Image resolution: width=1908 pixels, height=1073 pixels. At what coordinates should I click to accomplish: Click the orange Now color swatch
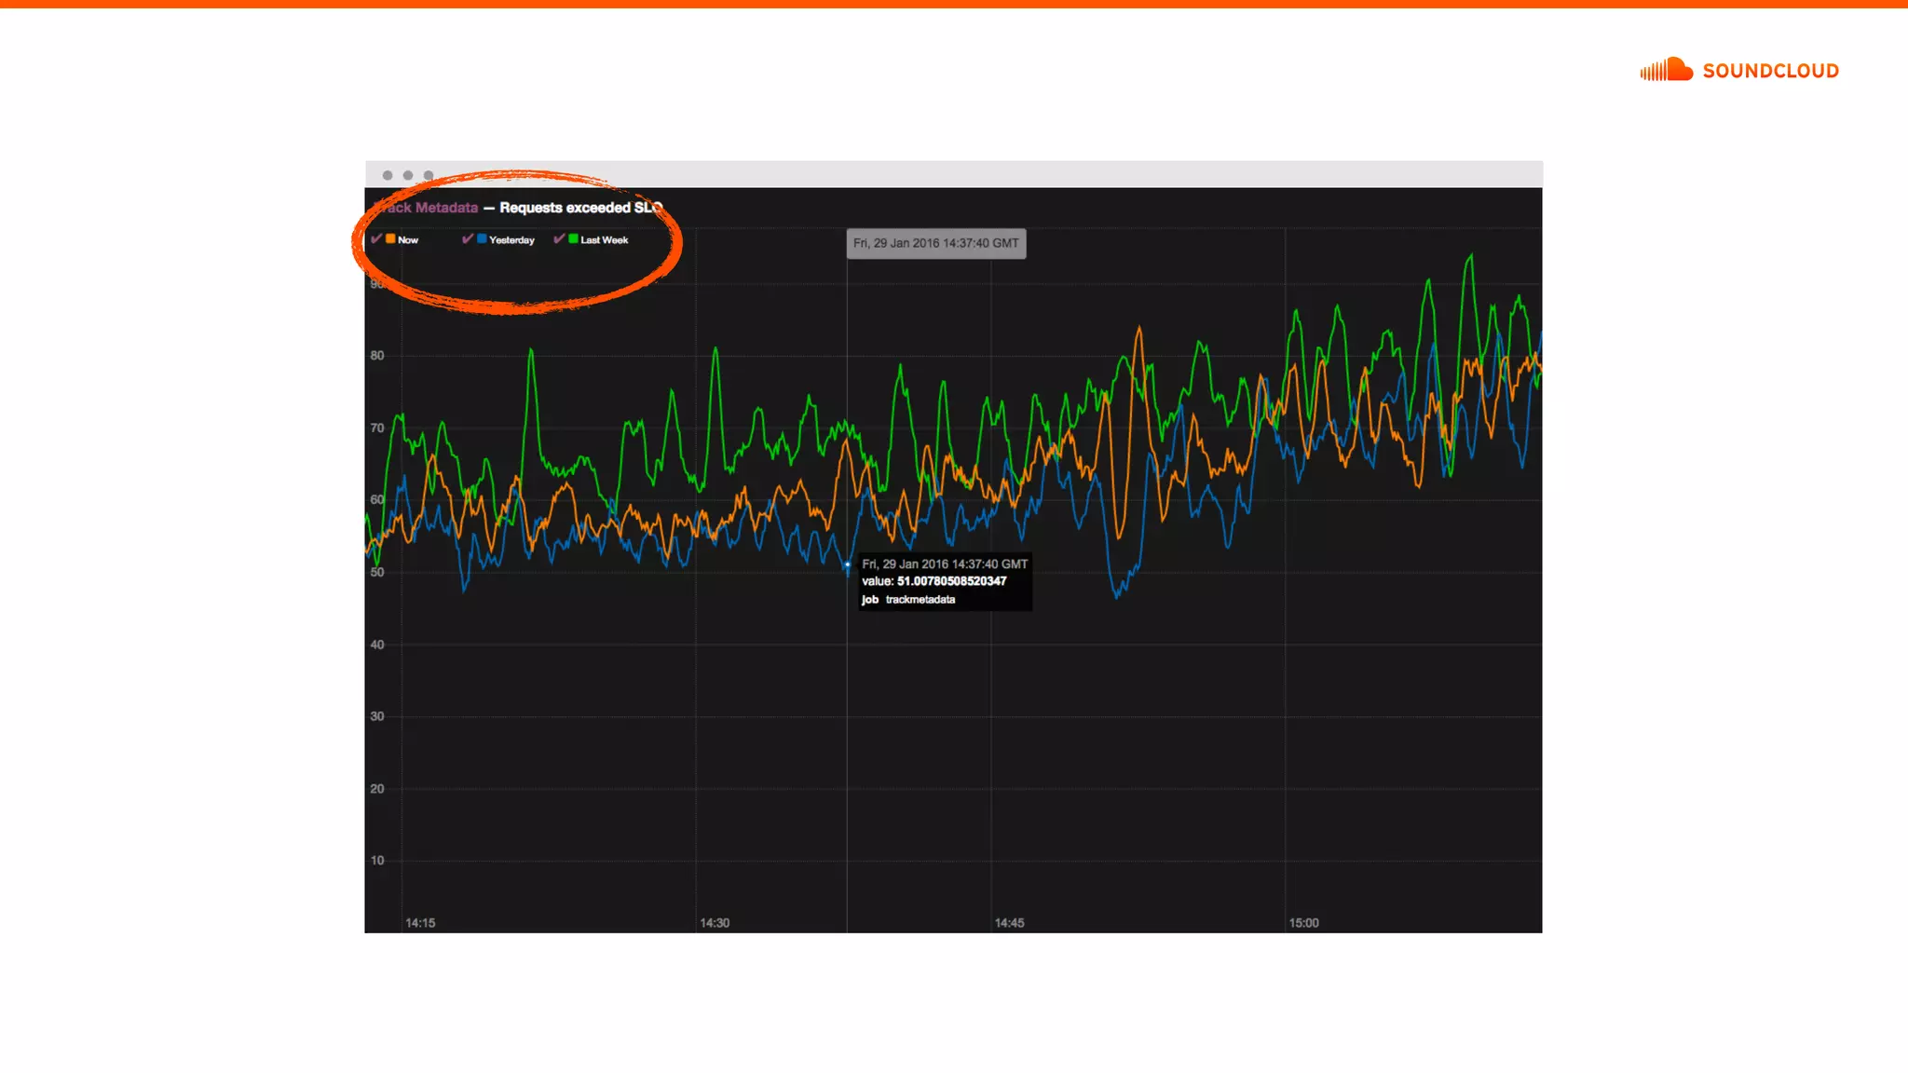pyautogui.click(x=390, y=239)
